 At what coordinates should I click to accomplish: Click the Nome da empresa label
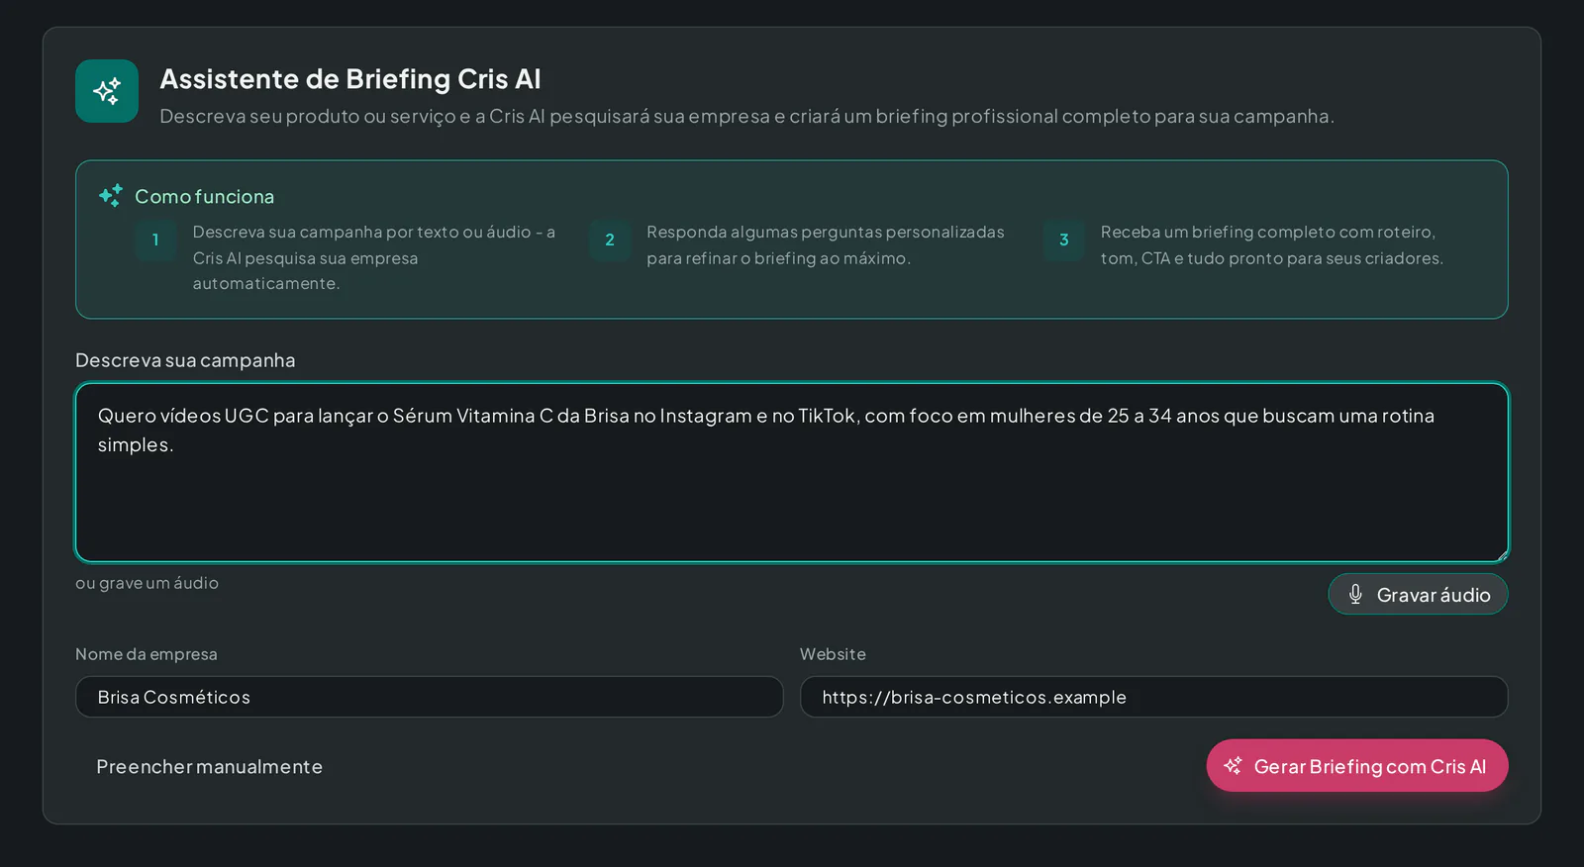[147, 654]
